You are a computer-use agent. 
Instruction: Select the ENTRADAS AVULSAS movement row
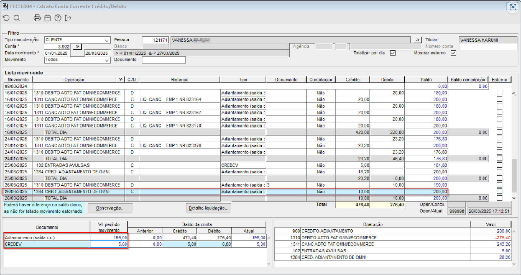point(226,165)
